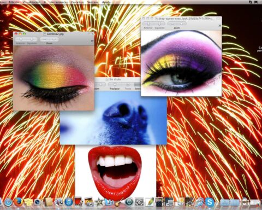This screenshot has width=262, height=210.
Task: Open the dark paint app dock icon
Action: tap(189, 202)
